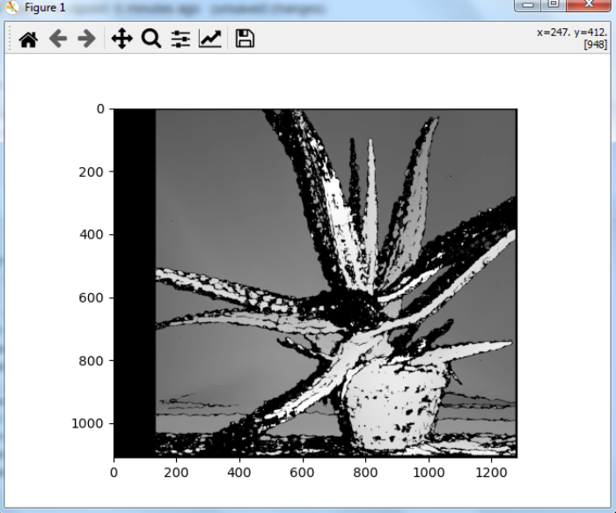616x513 pixels.
Task: Click the x-axis tick label 1200
Action: [491, 473]
